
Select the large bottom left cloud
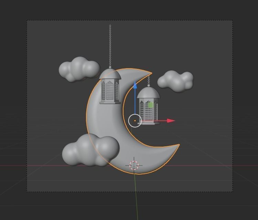[90, 150]
